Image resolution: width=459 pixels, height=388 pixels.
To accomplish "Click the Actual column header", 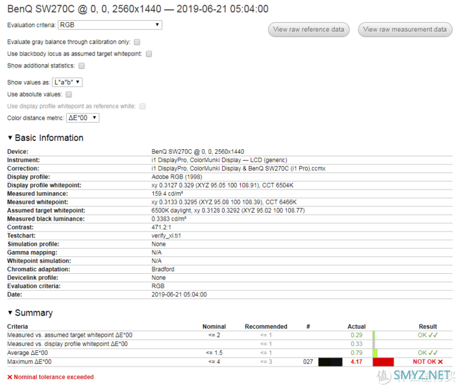I will pyautogui.click(x=356, y=327).
